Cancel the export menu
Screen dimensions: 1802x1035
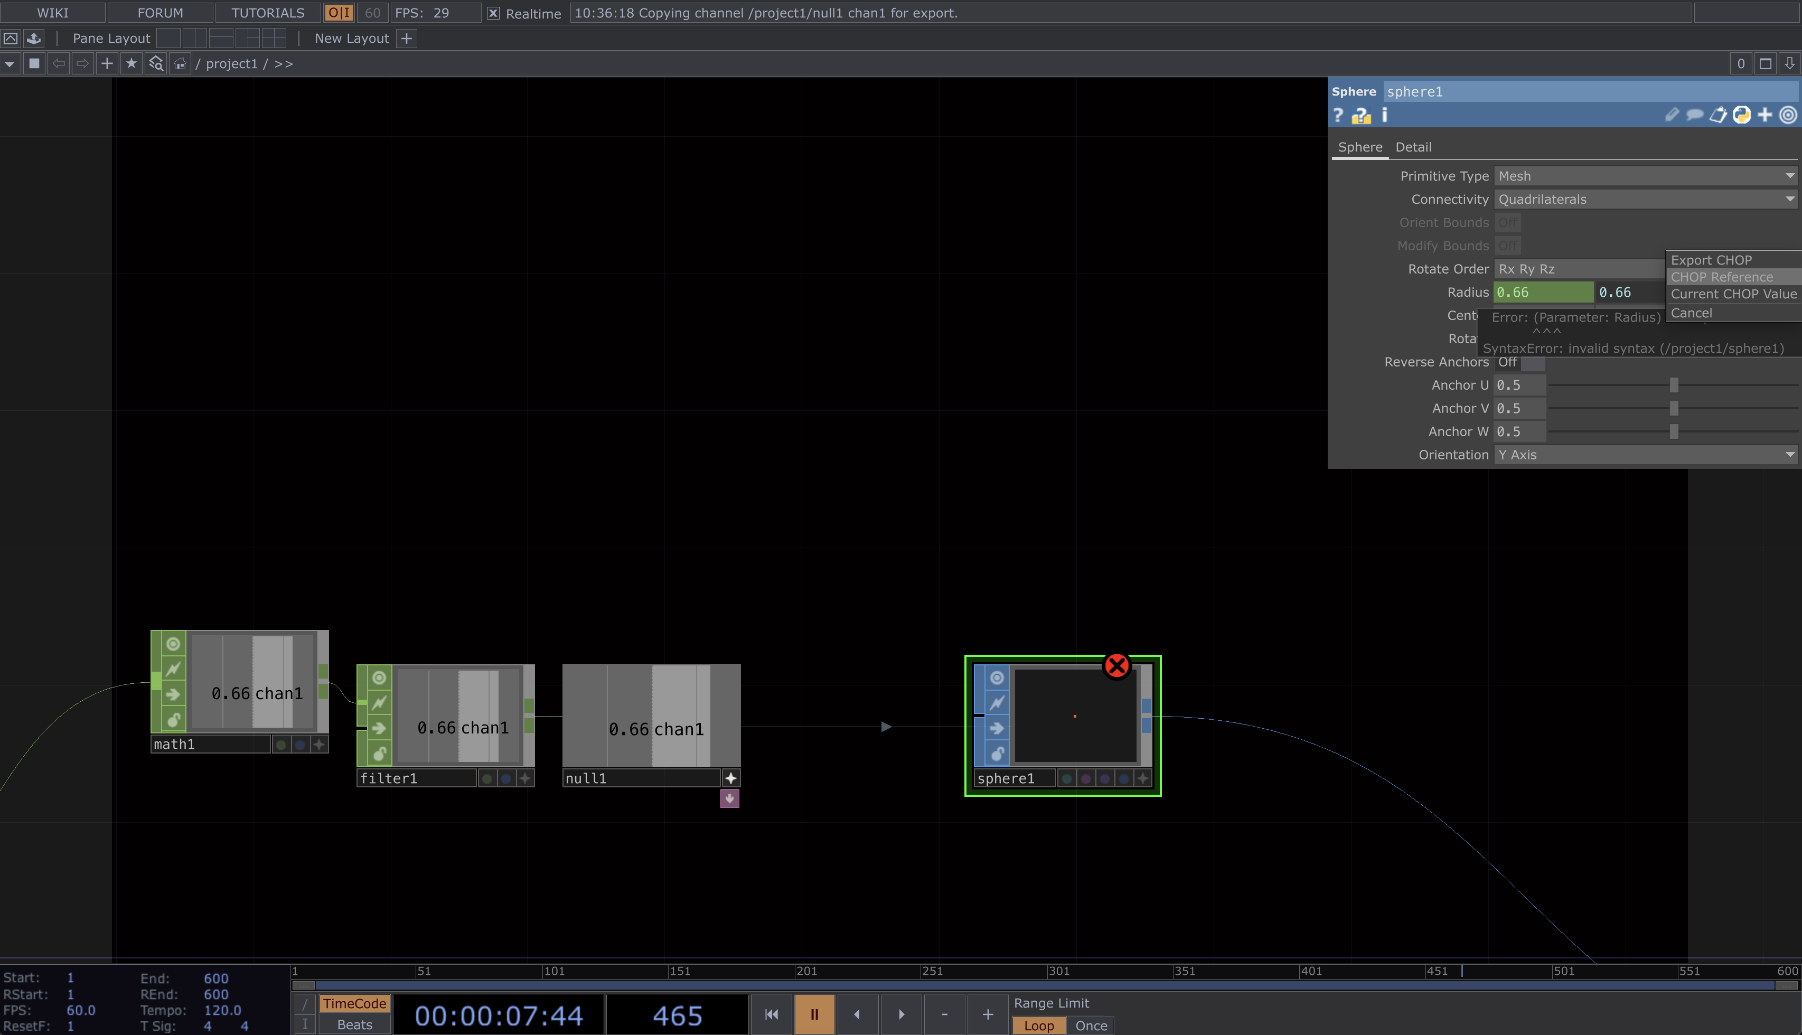coord(1692,313)
